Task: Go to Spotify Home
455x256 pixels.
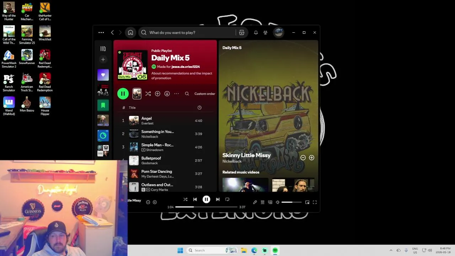Action: tap(130, 32)
